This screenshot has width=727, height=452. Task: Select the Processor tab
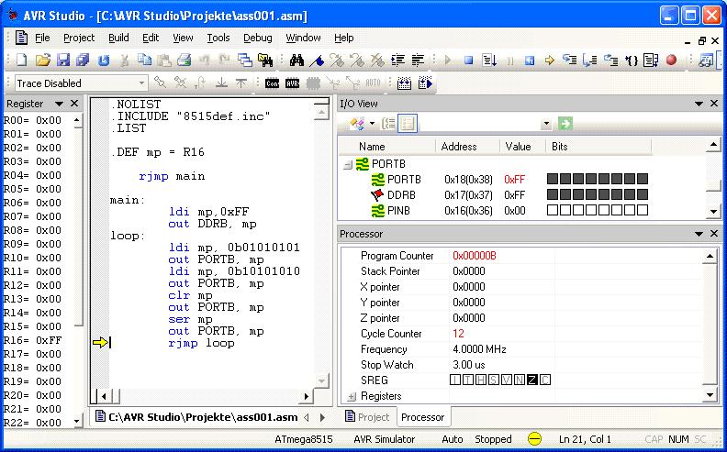(422, 417)
